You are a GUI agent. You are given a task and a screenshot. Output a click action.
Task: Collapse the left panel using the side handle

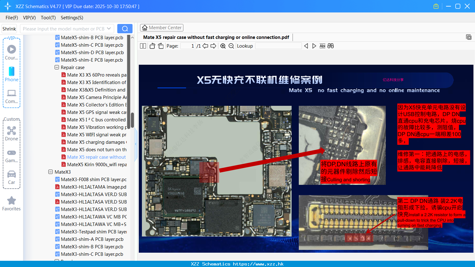pyautogui.click(x=136, y=144)
